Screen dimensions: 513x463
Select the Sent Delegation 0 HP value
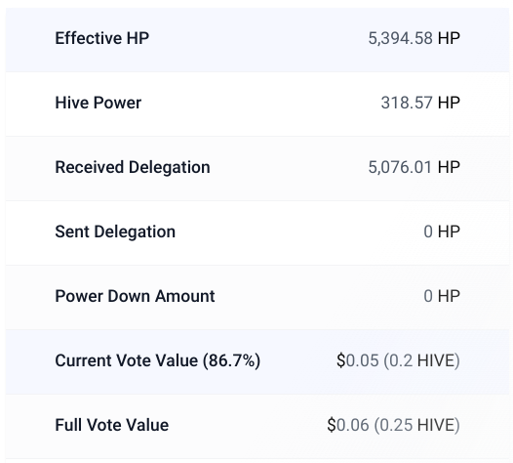[442, 231]
